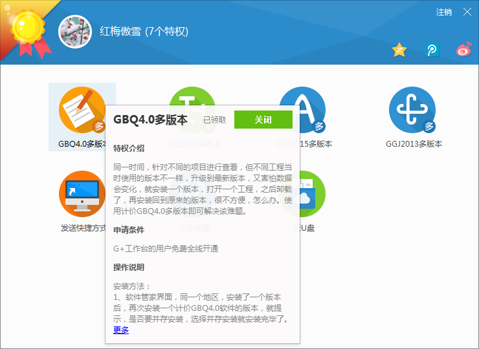Click the 红梅傲雪 (7个特权) username text

144,32
